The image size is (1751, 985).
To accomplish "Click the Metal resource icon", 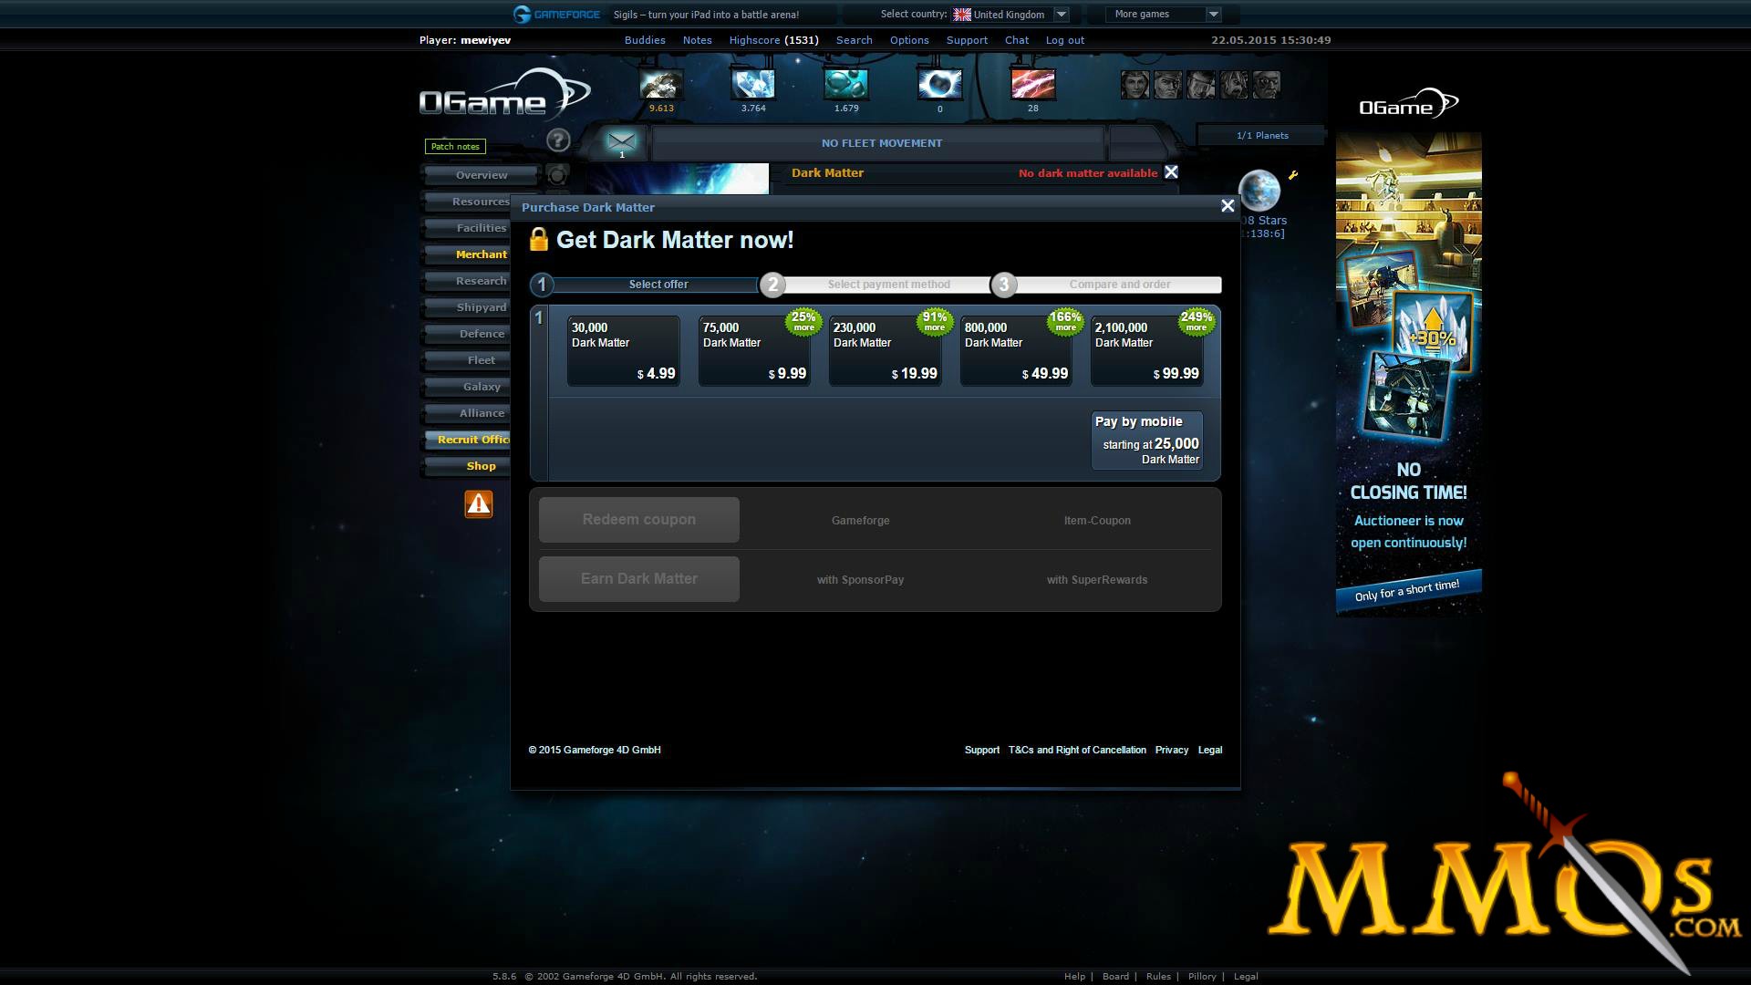I will pyautogui.click(x=661, y=84).
